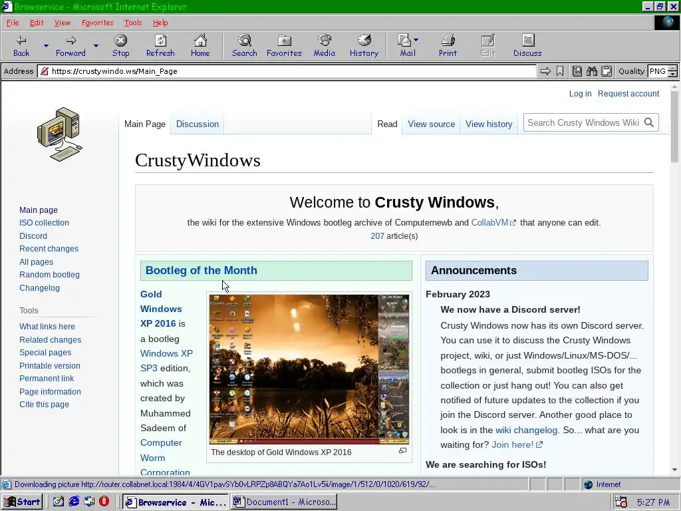Click the Go arrow beside the address bar

click(545, 71)
